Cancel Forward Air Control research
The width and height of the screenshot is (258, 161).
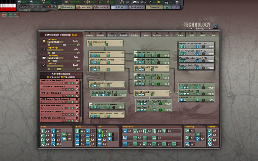point(77,114)
